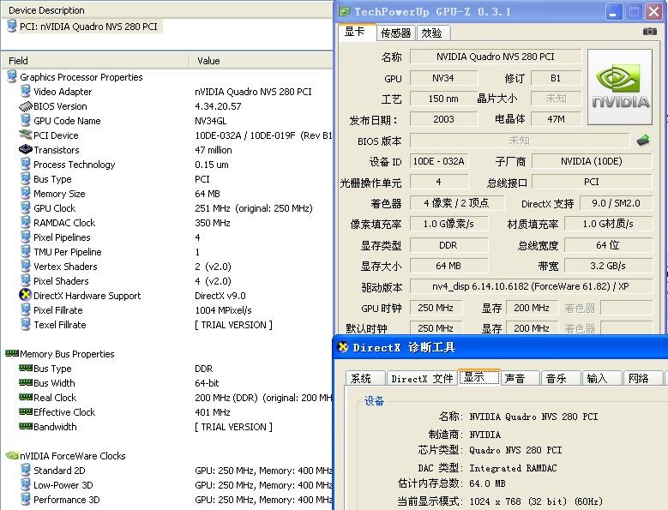Image resolution: width=668 pixels, height=510 pixels.
Task: Click the Texel Fillrate row icon
Action: pos(26,324)
